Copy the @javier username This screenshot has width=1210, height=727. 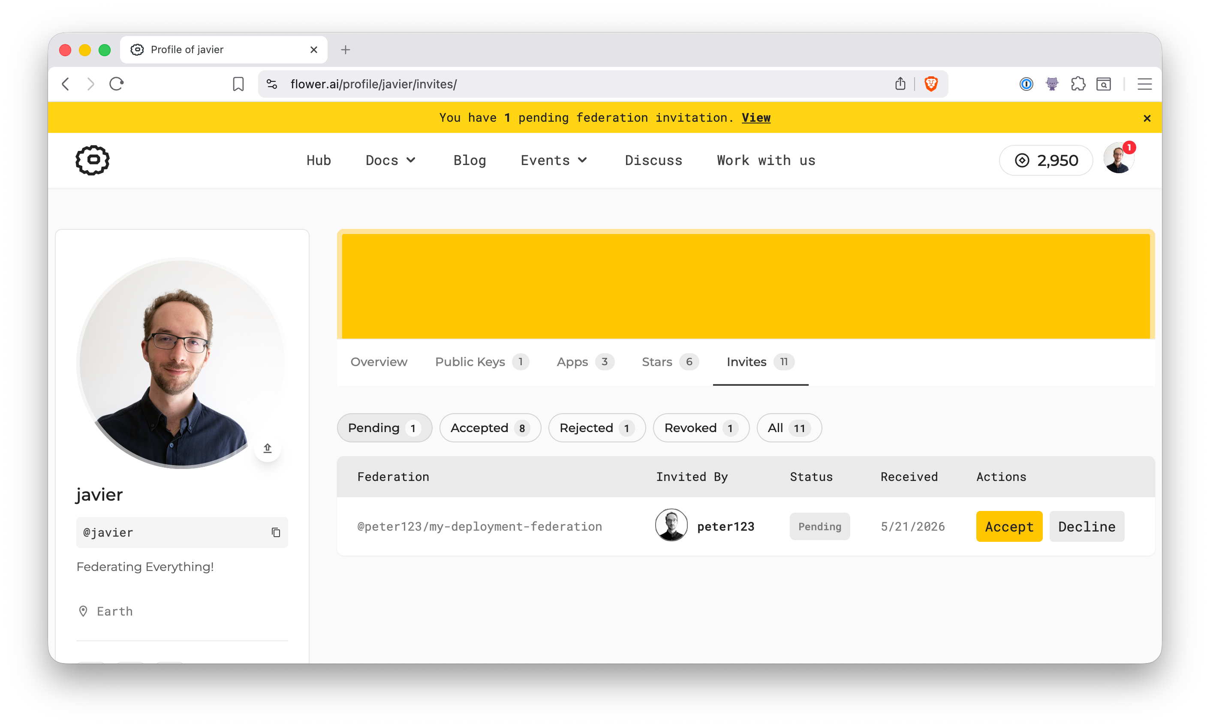[276, 532]
